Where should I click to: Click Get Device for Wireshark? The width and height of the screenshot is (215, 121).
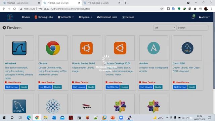12,87
